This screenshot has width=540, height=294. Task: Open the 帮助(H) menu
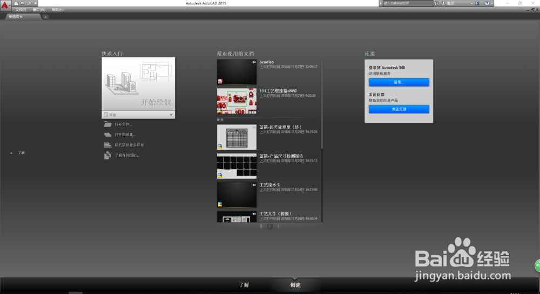coord(58,10)
